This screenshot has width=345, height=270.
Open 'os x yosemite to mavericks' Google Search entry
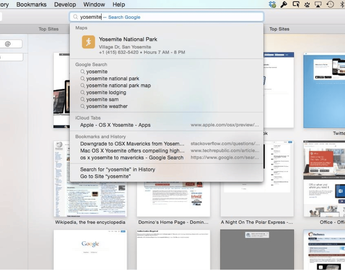[x=167, y=157]
